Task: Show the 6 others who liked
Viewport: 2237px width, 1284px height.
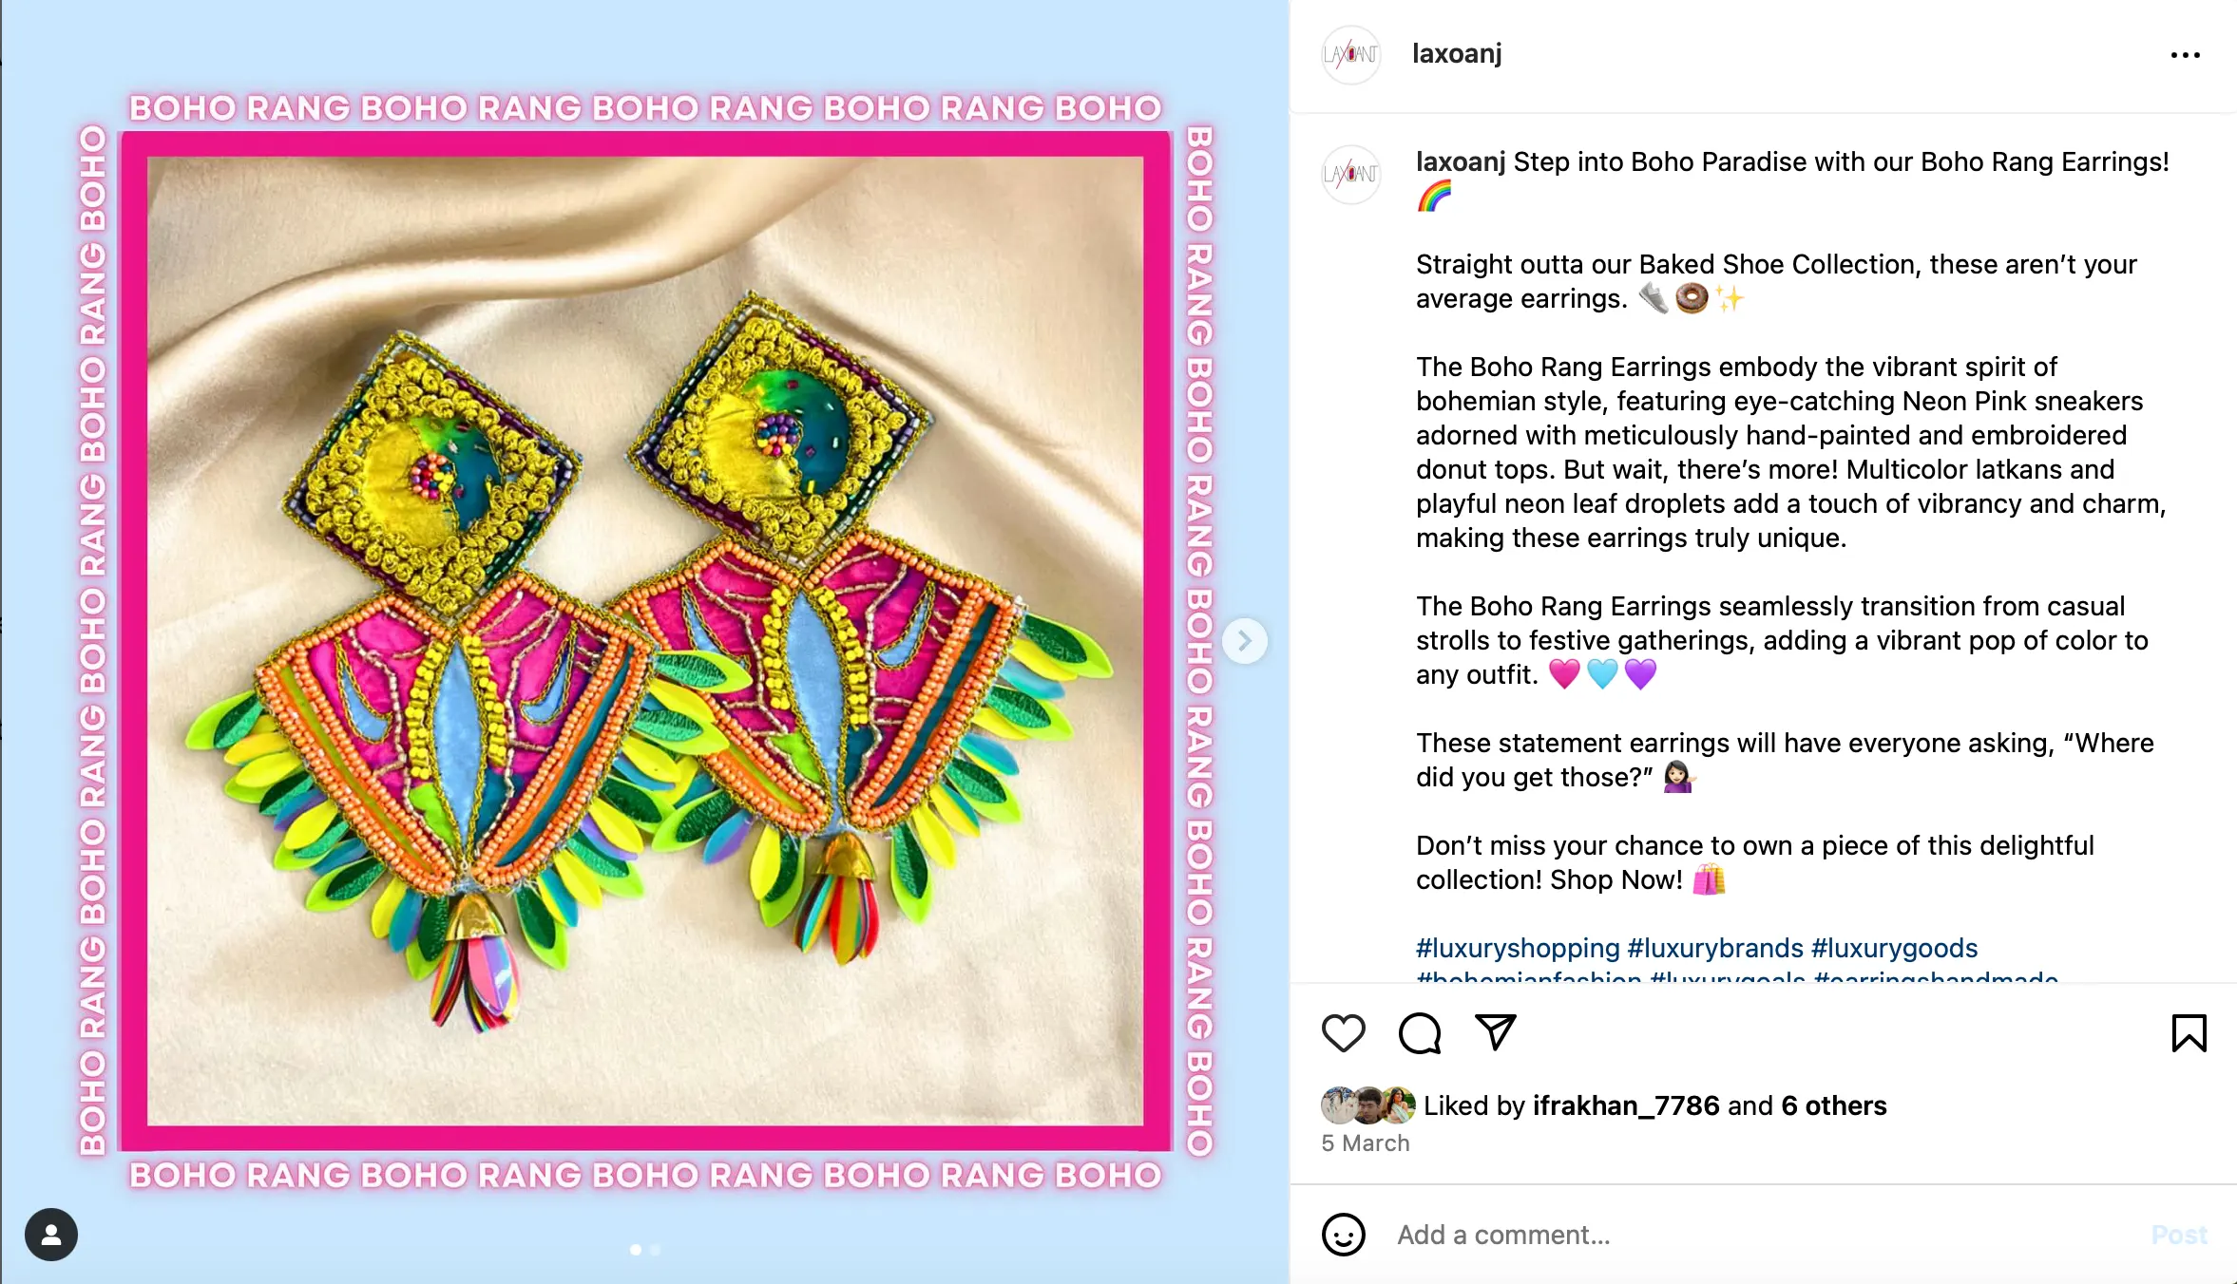Action: click(1833, 1105)
